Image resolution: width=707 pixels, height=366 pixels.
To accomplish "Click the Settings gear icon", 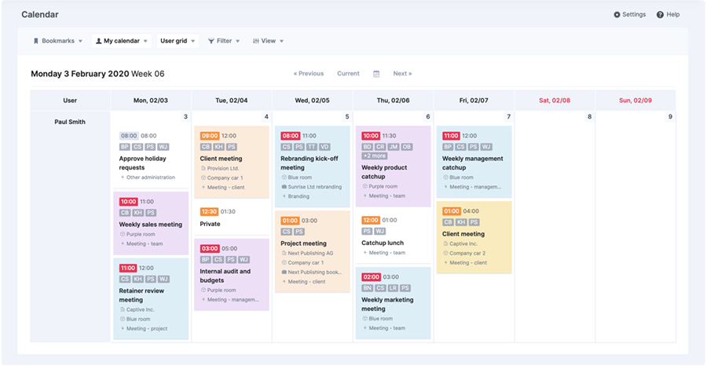I will click(617, 15).
